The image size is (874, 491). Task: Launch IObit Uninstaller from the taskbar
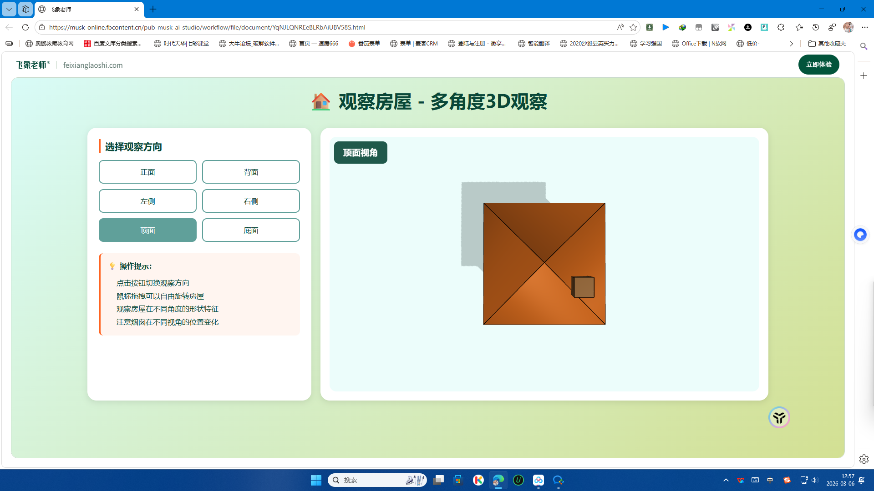click(518, 480)
